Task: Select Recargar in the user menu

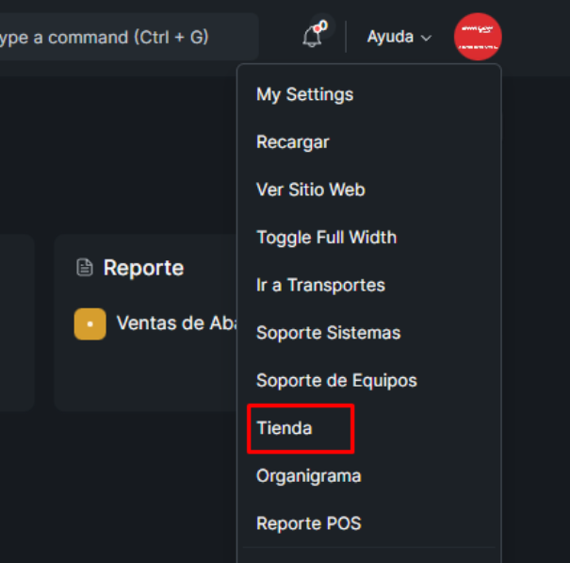Action: coord(292,142)
